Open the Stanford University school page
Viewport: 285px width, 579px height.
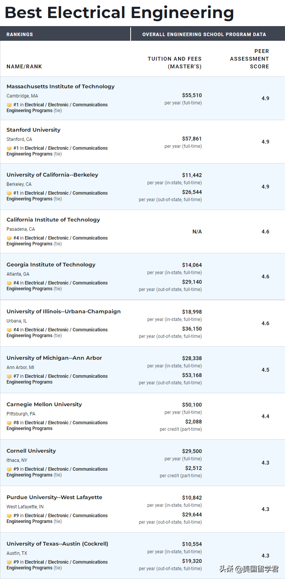33,130
